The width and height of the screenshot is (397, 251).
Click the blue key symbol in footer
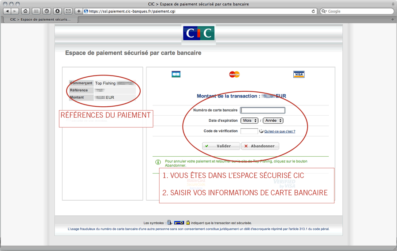coord(179,223)
